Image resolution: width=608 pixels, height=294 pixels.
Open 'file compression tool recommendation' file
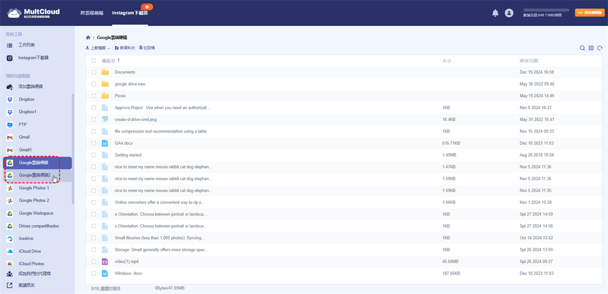pos(161,131)
